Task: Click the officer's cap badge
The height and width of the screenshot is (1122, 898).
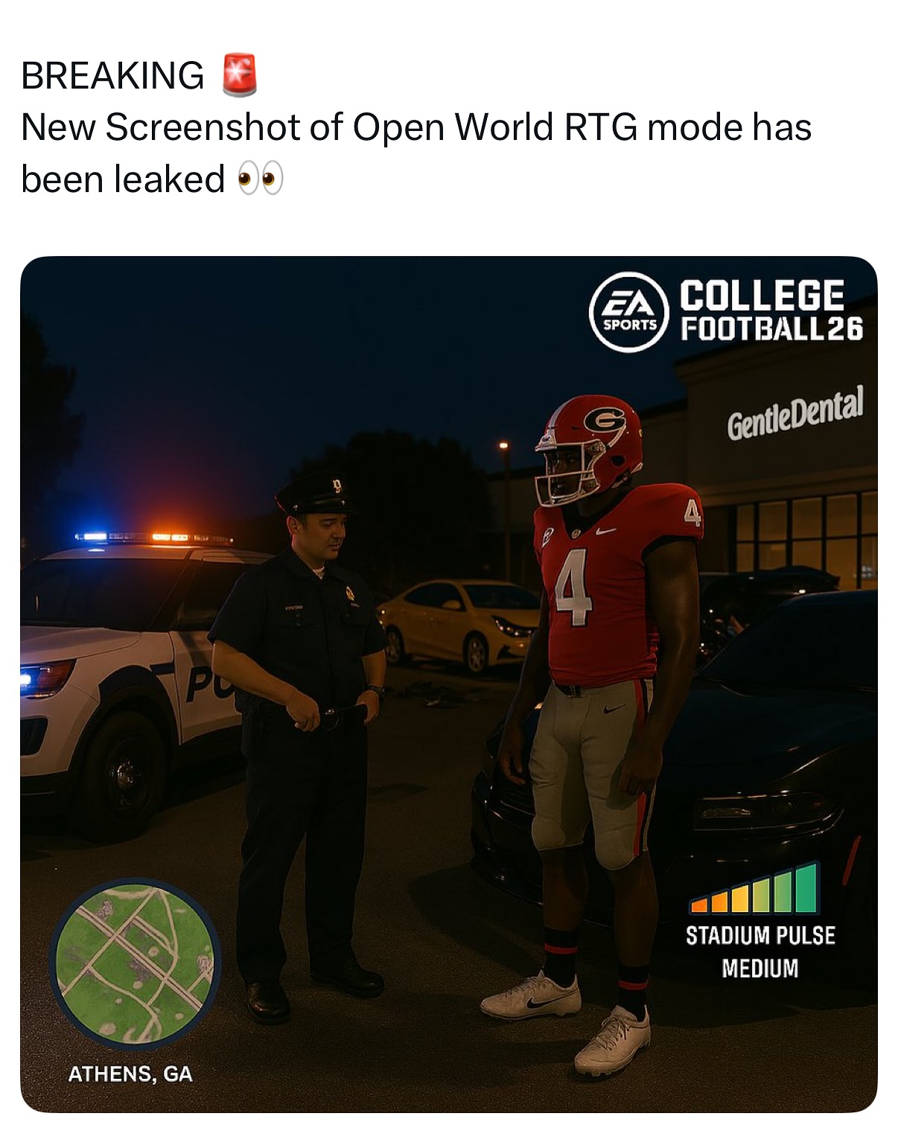Action: [x=336, y=486]
